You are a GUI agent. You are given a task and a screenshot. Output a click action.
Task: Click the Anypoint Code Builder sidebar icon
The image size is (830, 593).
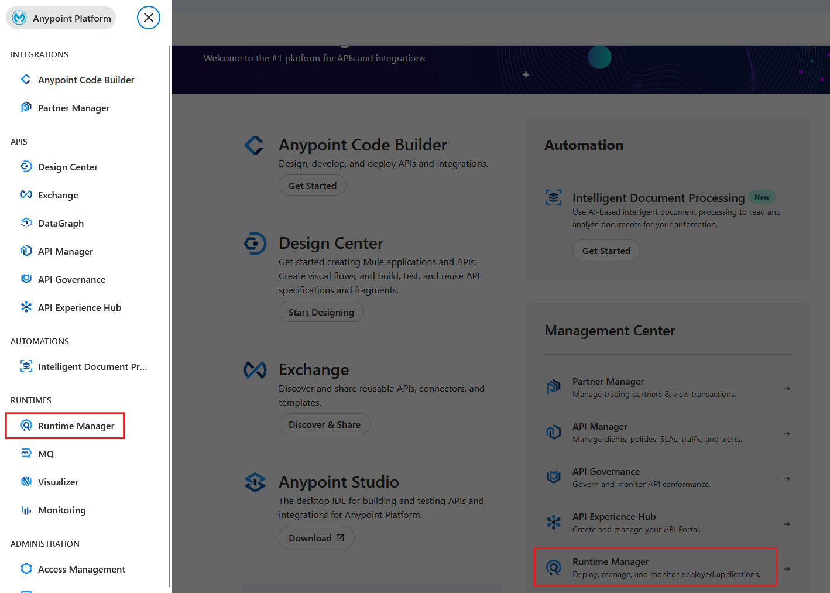point(26,80)
